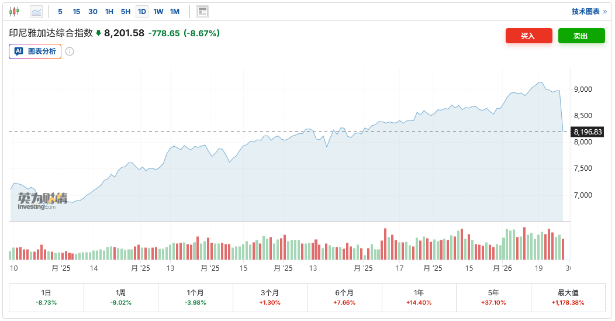Select the 最大值 performance range tab

point(568,297)
